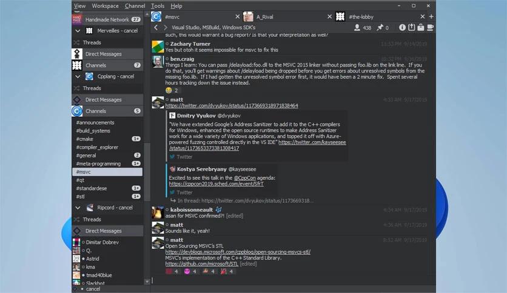Select the #standardese channel
Image resolution: width=507 pixels, height=293 pixels.
(107, 188)
